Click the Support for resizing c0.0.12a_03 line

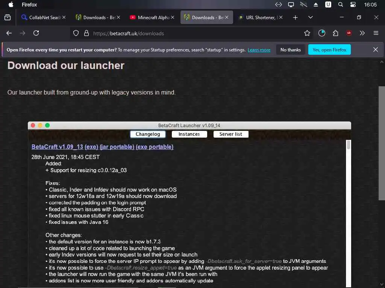click(x=86, y=170)
